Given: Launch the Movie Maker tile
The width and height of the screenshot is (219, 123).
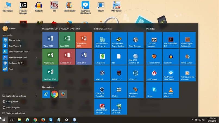Looking at the screenshot, I should pyautogui.click(x=187, y=57).
